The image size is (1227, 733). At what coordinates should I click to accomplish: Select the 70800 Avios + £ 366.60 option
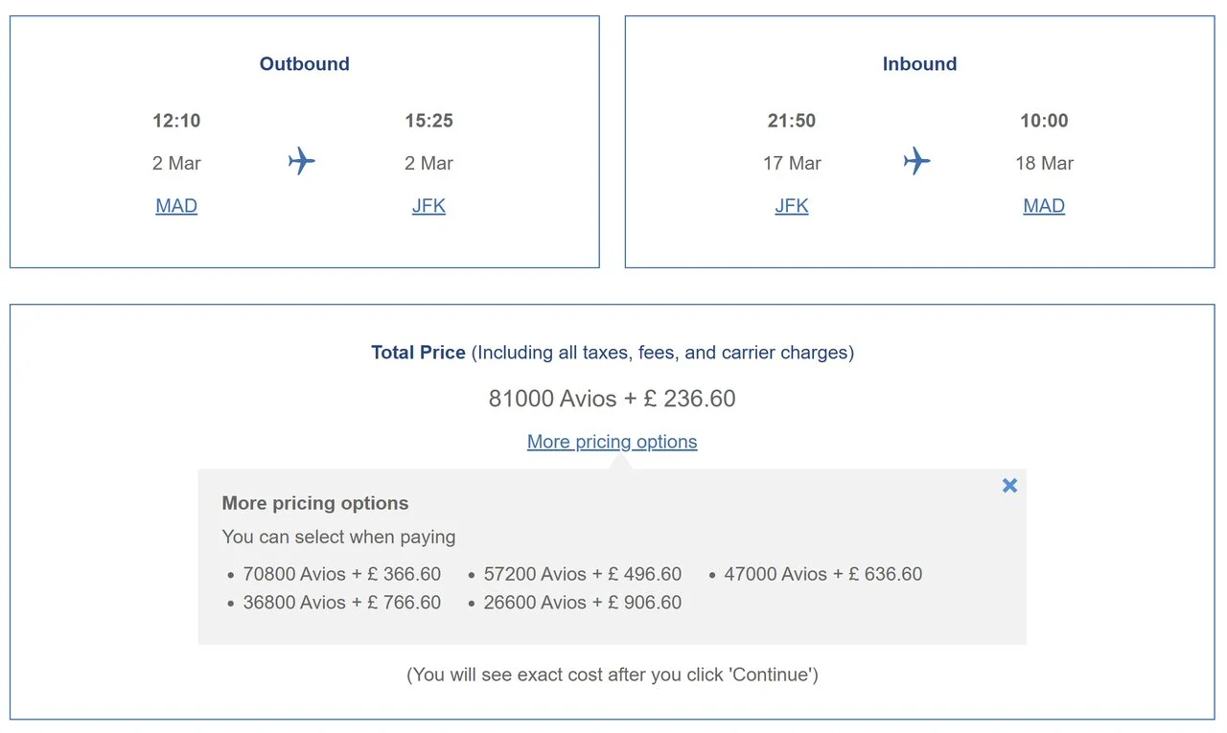click(342, 574)
